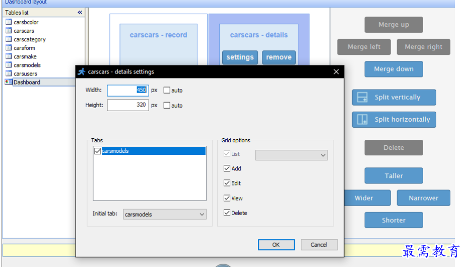The width and height of the screenshot is (464, 267).
Task: Click the Split vertically icon
Action: [x=362, y=97]
